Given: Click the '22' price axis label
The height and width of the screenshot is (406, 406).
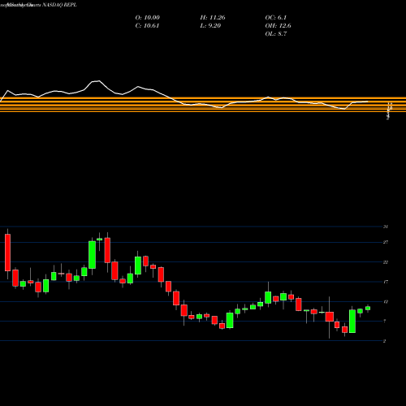Looking at the screenshot, I should click(386, 262).
